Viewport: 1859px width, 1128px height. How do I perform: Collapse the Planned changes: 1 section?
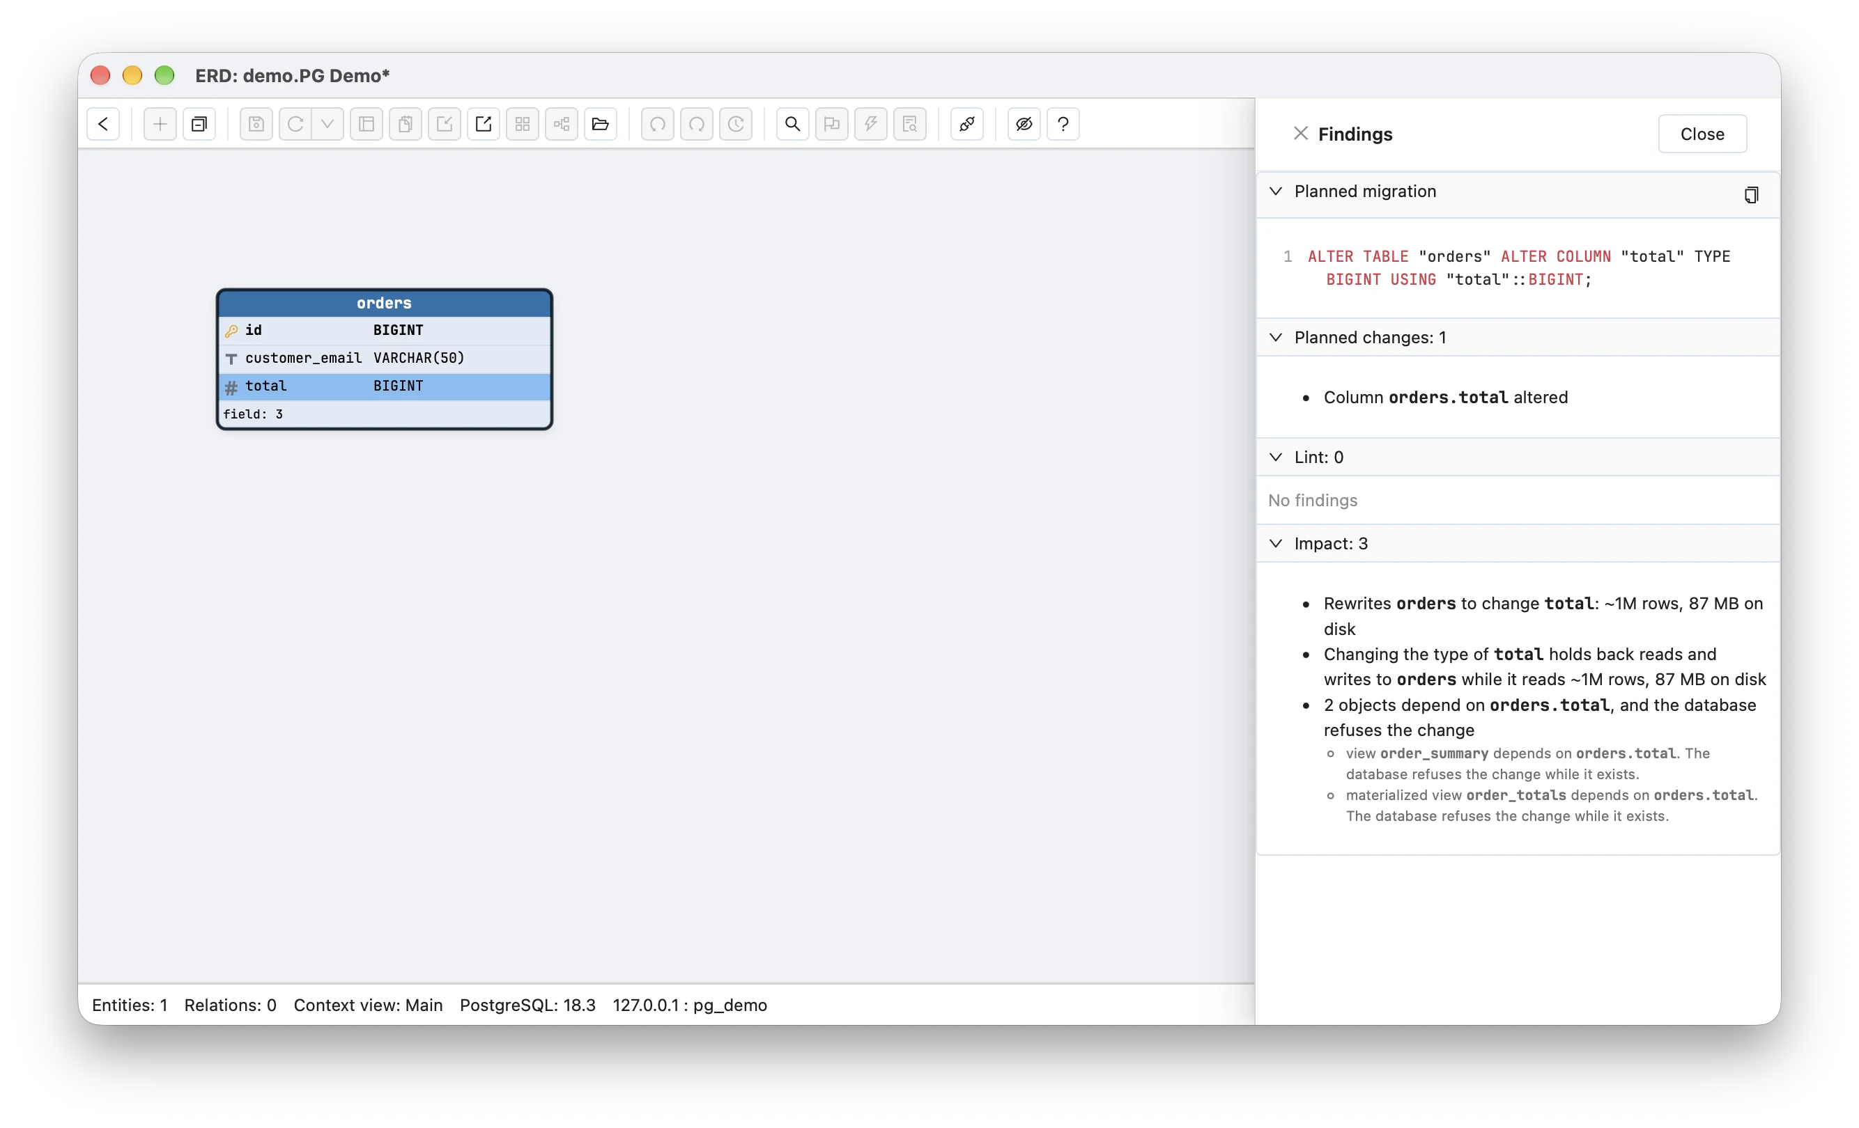click(x=1276, y=337)
